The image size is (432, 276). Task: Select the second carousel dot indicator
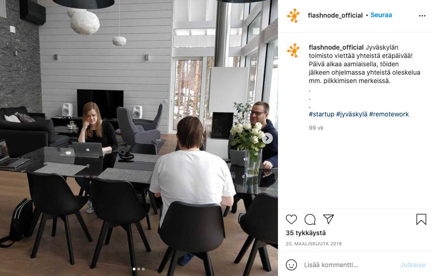[x=139, y=269]
